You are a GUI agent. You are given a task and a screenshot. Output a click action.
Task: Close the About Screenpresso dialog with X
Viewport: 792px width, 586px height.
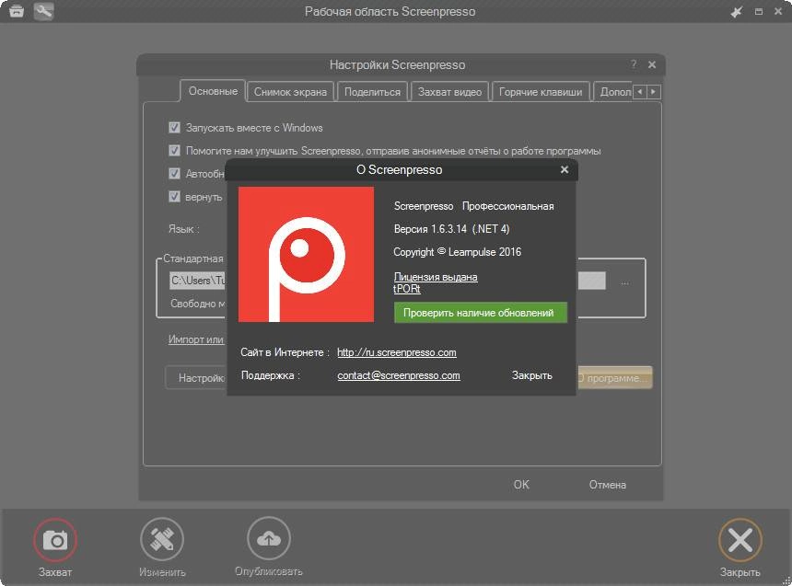click(x=565, y=169)
